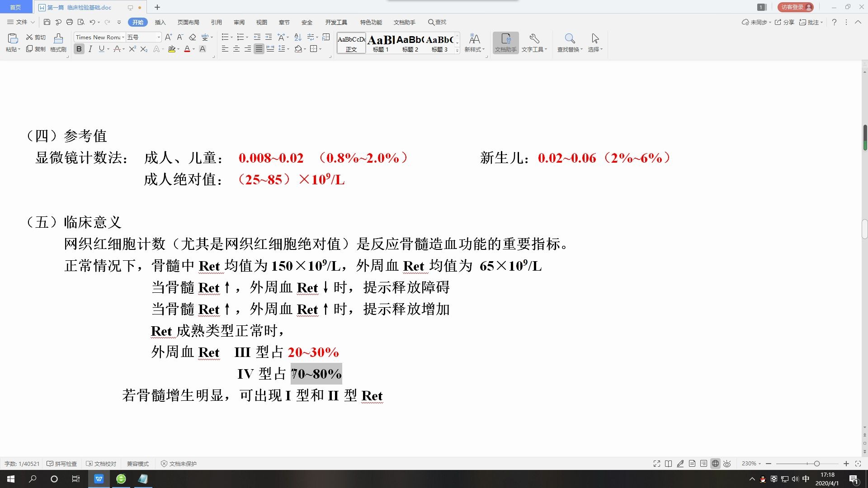Image resolution: width=868 pixels, height=488 pixels.
Task: Click the 分享 share button
Action: click(x=784, y=22)
